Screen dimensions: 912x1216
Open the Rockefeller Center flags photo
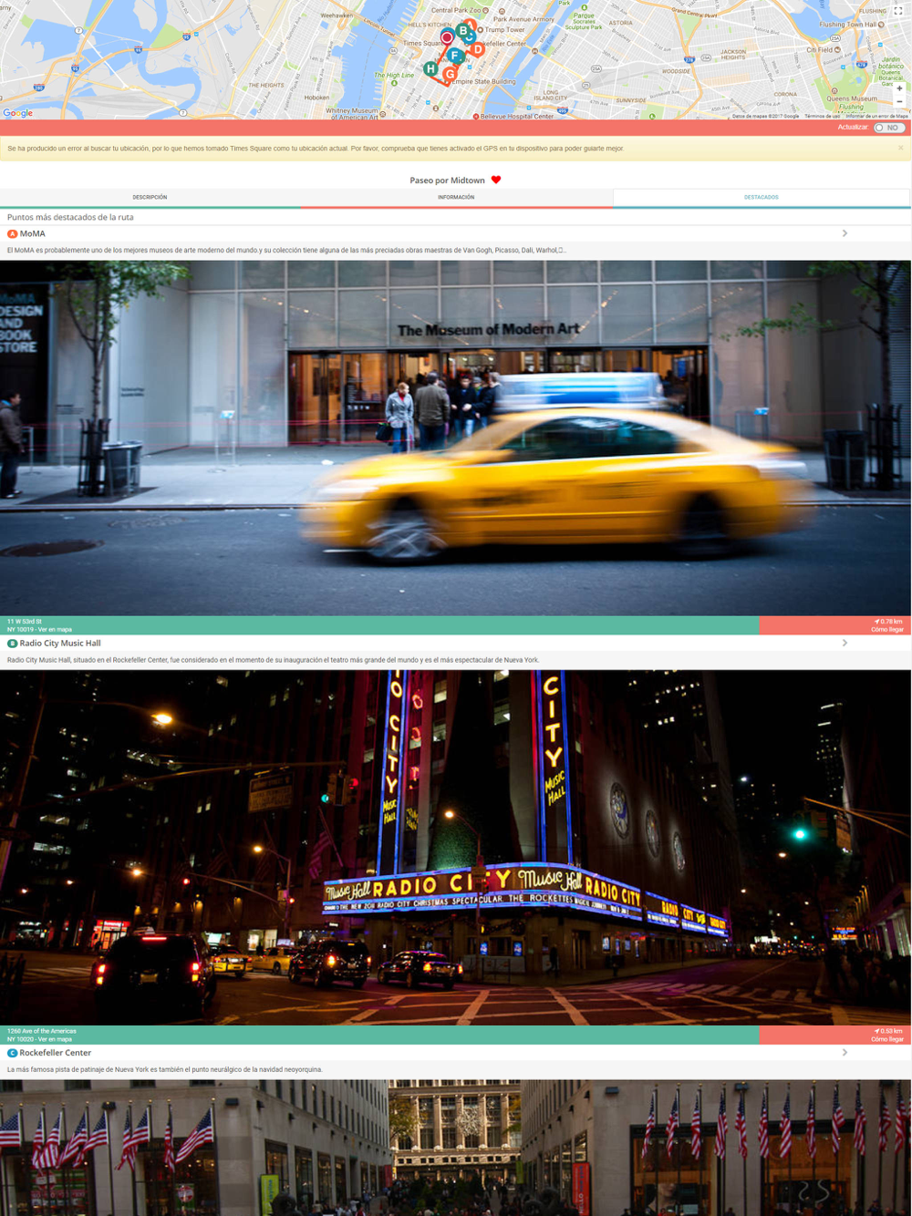[x=455, y=1148]
